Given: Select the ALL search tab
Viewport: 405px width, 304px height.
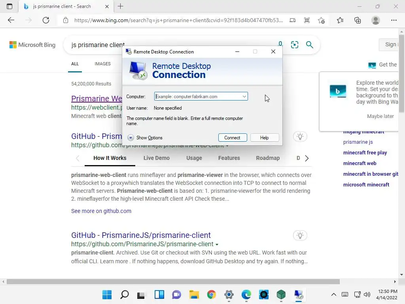Looking at the screenshot, I should pyautogui.click(x=75, y=64).
